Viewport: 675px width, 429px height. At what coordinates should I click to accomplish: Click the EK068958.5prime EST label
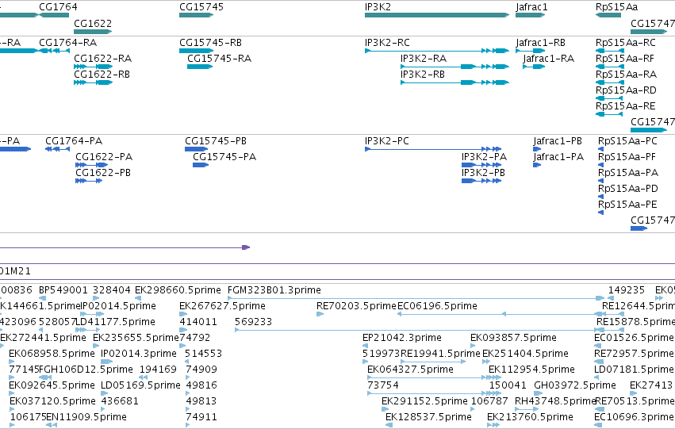(52, 354)
